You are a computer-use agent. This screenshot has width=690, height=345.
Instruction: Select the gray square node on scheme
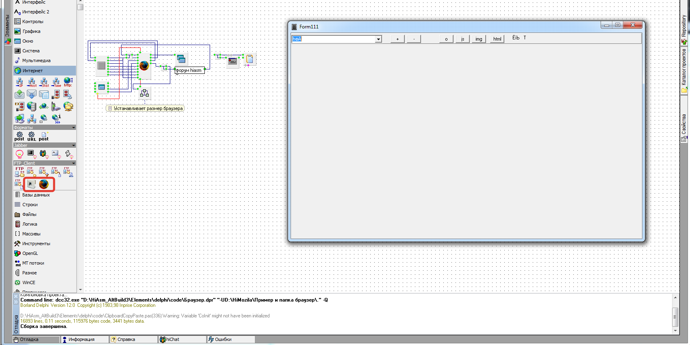(x=101, y=65)
